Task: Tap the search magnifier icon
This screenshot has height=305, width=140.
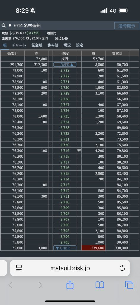Action: [x=4, y=26]
